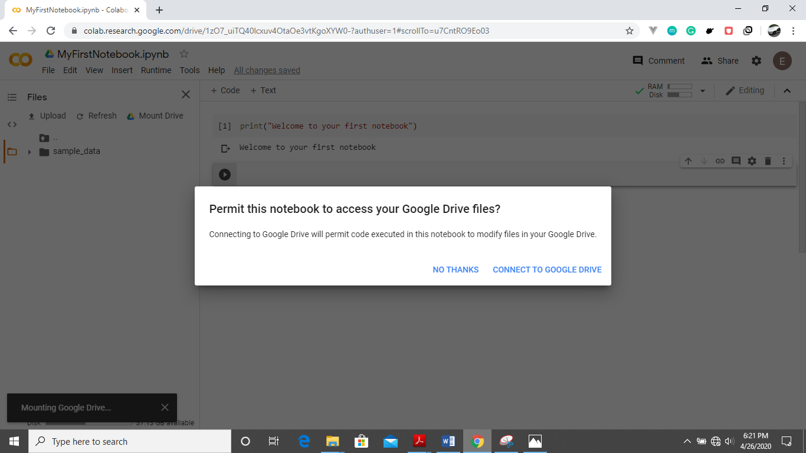Copy link to the cell
Screen dimensions: 806x453
(x=720, y=161)
